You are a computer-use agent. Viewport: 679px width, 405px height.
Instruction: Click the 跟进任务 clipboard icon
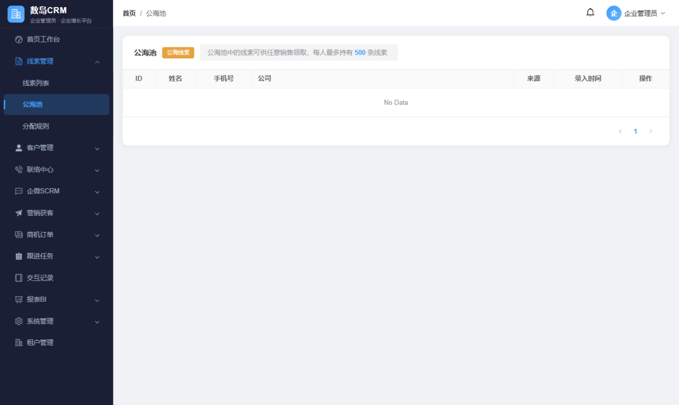[x=19, y=256]
